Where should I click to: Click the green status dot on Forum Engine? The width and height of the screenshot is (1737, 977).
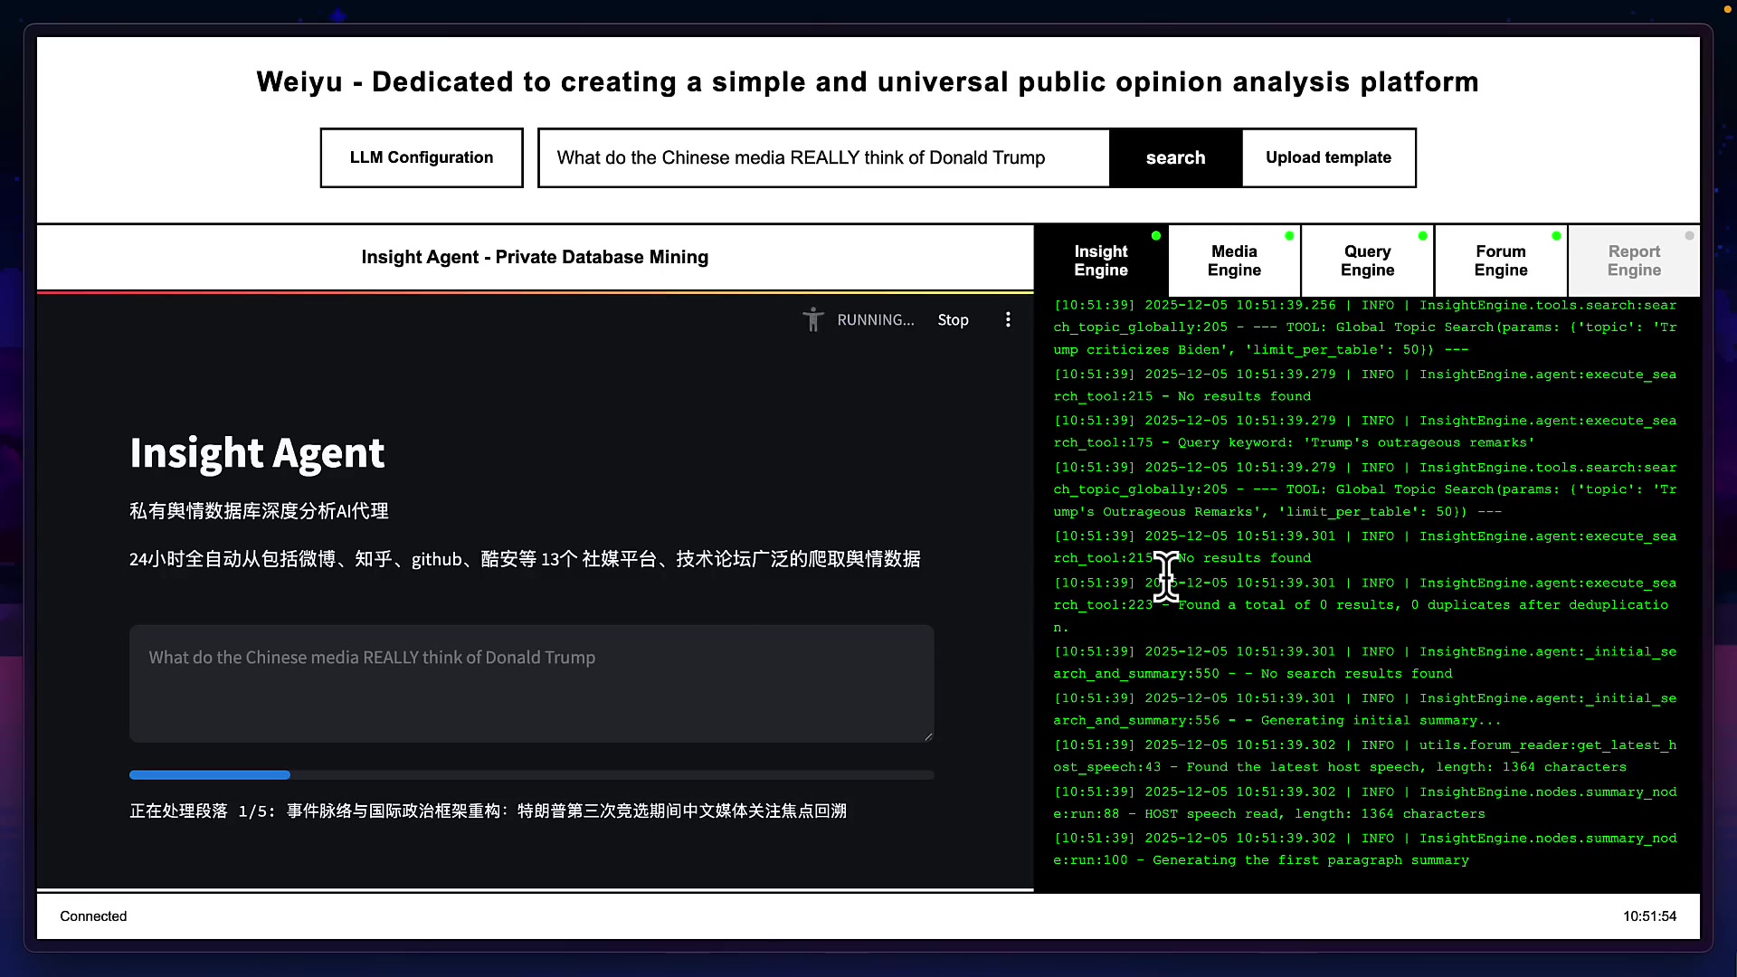pyautogui.click(x=1555, y=236)
